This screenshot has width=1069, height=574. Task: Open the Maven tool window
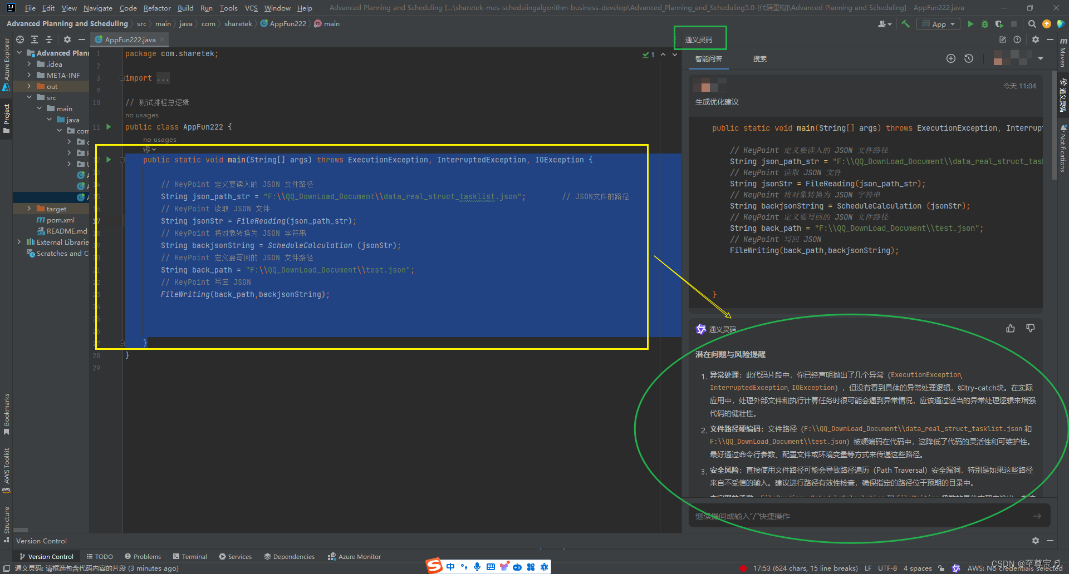pos(1063,54)
